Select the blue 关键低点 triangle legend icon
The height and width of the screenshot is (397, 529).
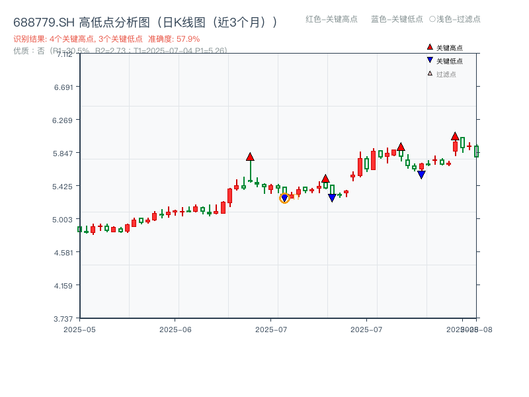pos(428,60)
